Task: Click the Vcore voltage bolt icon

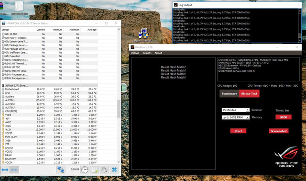Action: coord(3,115)
